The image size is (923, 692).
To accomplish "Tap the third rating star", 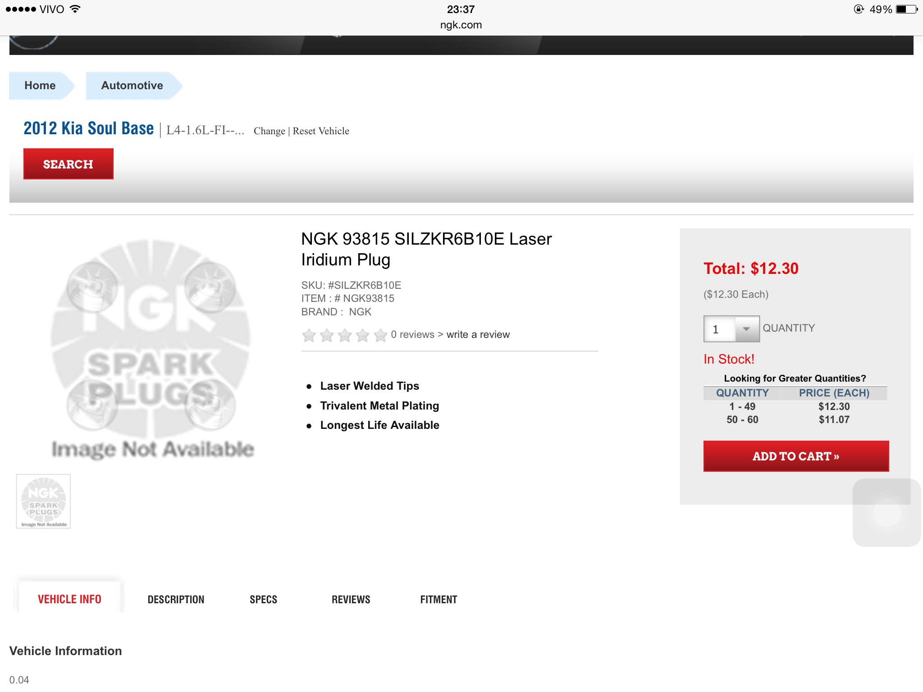I will coord(345,335).
